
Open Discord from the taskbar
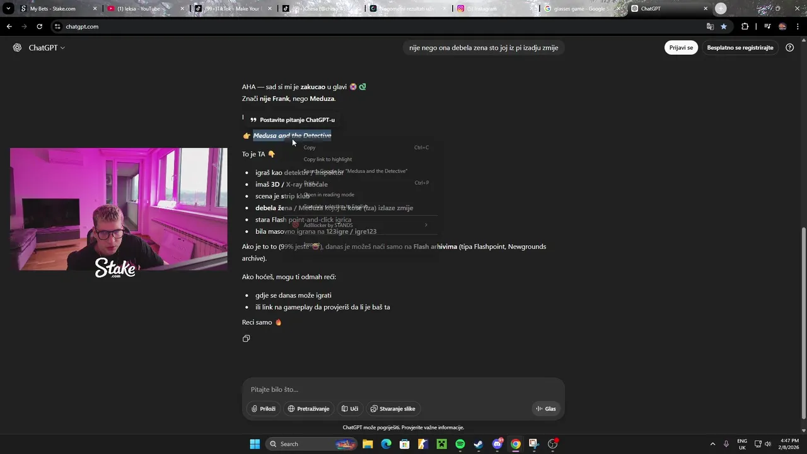[497, 444]
